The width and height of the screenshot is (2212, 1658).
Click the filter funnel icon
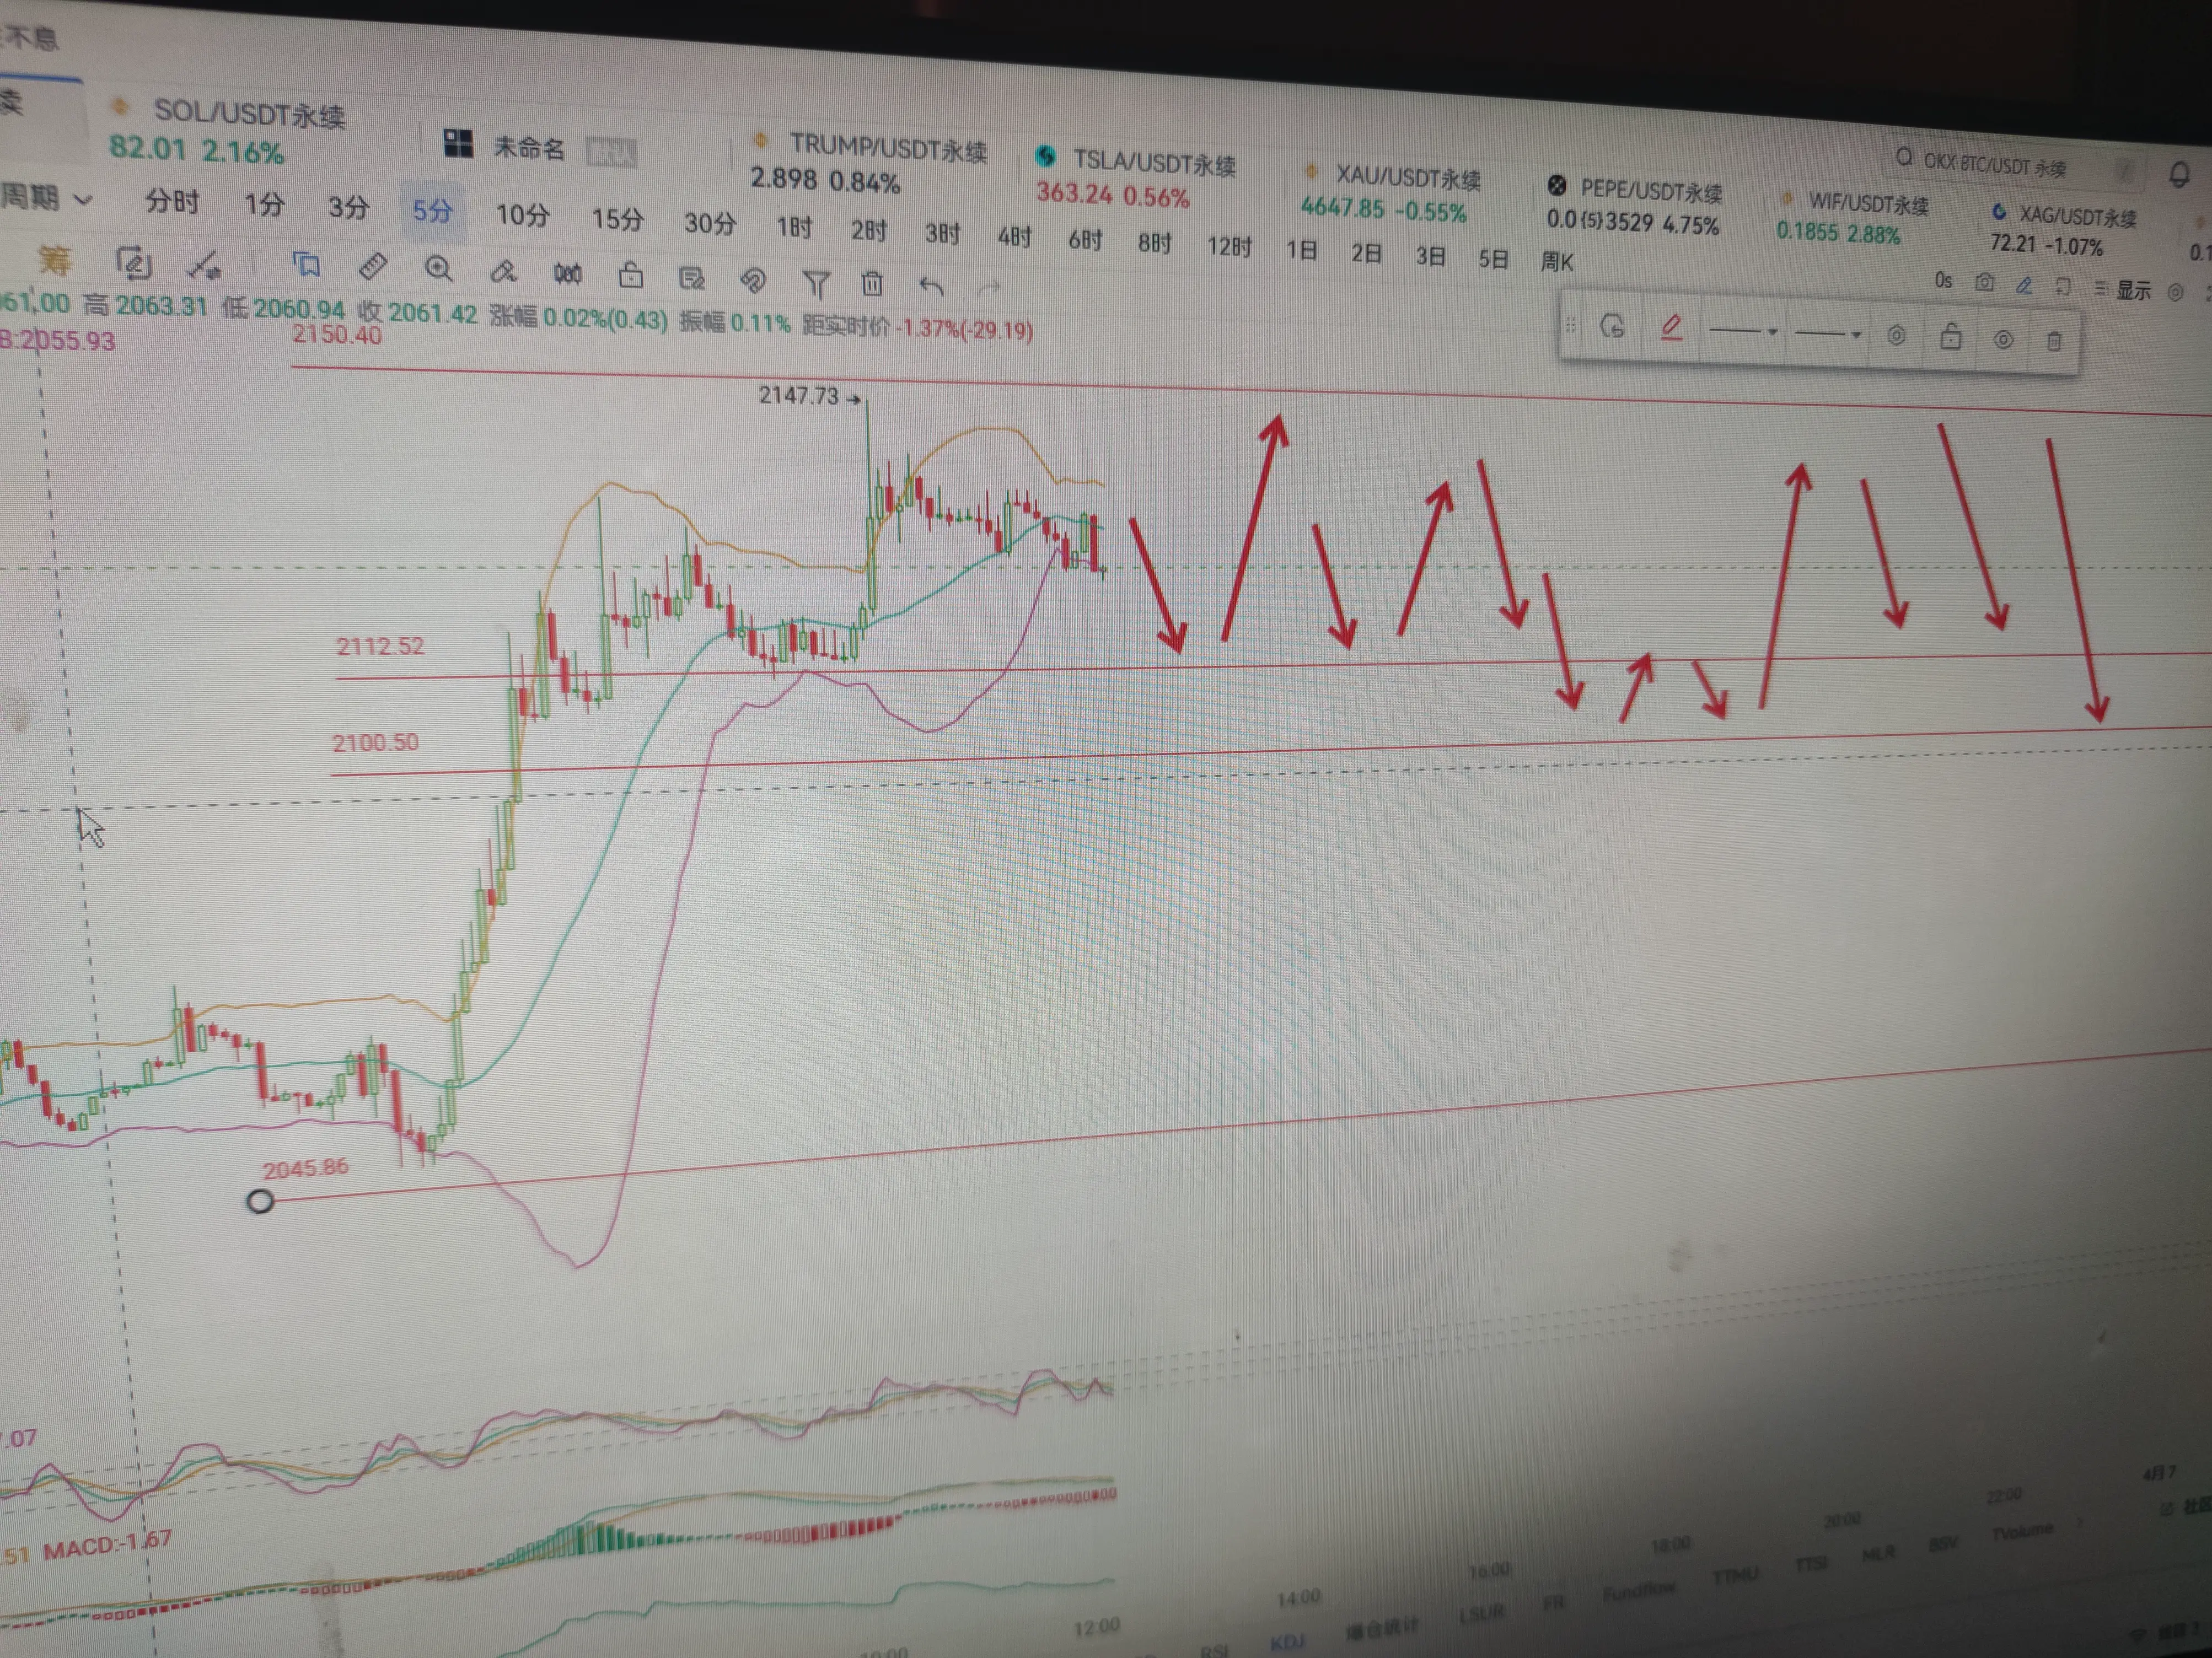tap(816, 284)
